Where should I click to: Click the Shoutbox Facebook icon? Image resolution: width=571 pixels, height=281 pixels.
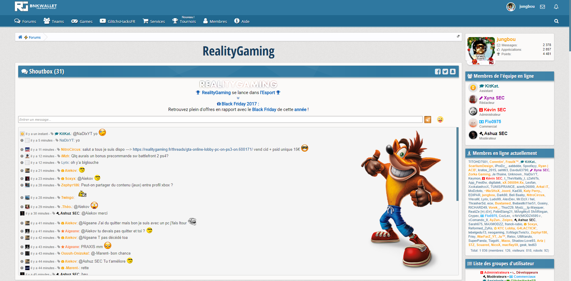(x=438, y=72)
